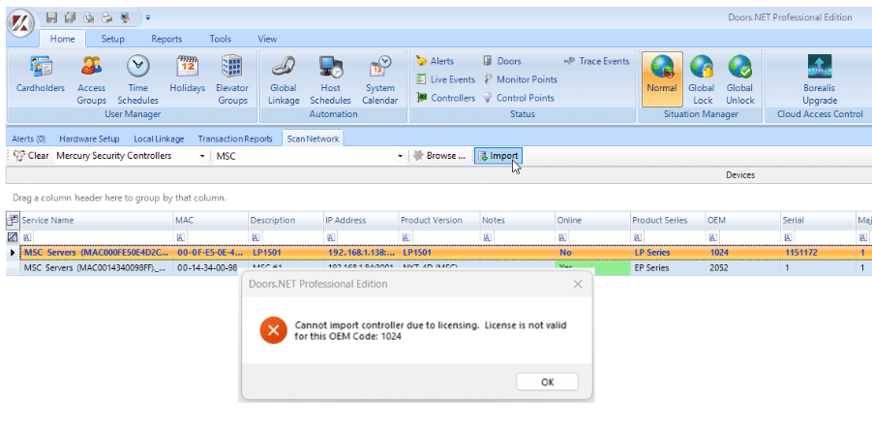Start Borealis Upgrade

point(819,76)
